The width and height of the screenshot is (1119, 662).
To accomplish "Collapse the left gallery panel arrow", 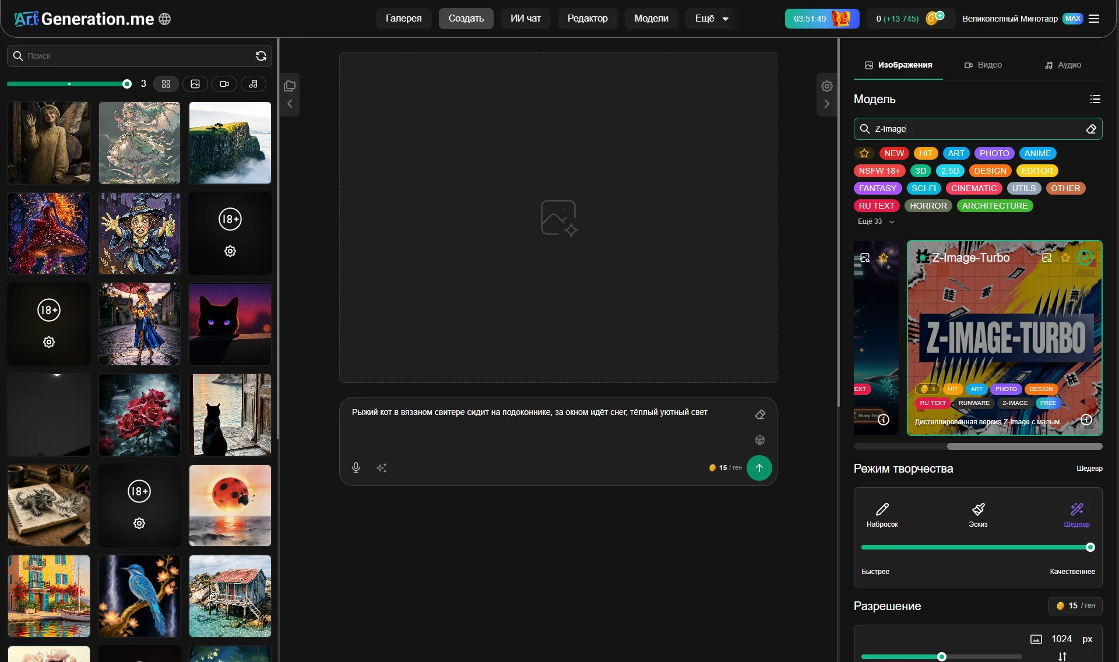I will click(290, 104).
